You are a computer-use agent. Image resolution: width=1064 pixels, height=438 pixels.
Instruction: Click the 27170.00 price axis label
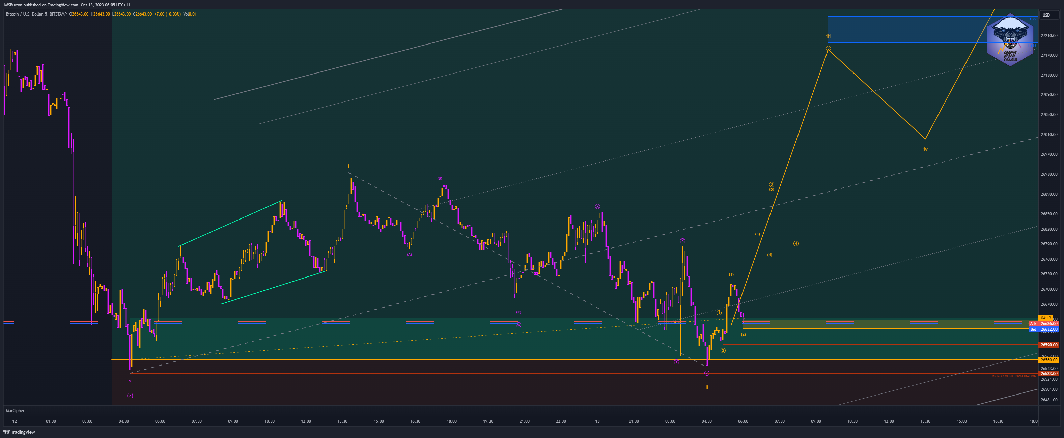1049,55
